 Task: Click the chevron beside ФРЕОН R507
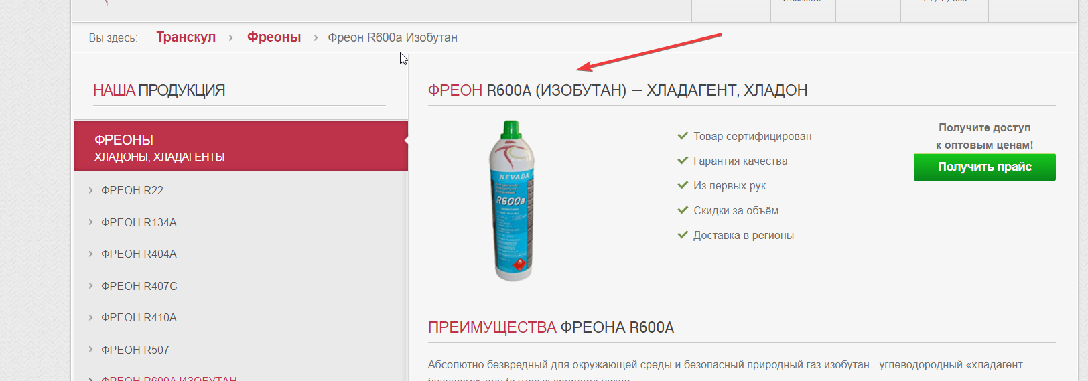(x=90, y=350)
